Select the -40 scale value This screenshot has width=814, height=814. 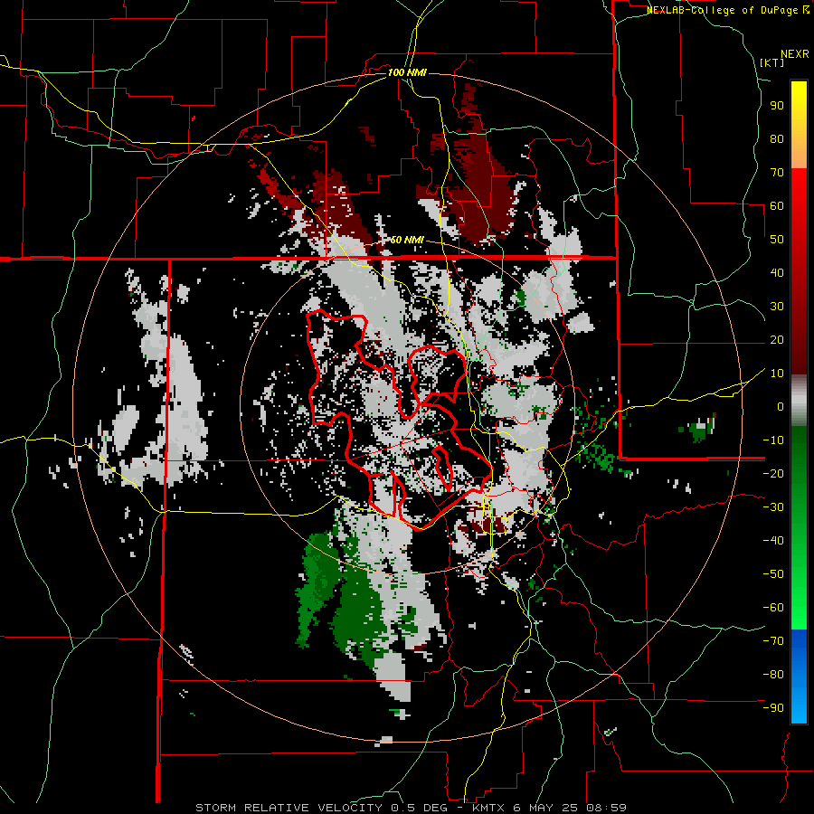(773, 541)
